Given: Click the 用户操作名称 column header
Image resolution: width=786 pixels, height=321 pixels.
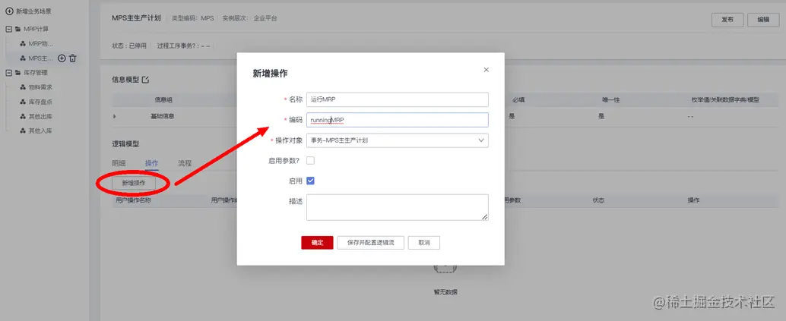Looking at the screenshot, I should [x=133, y=200].
